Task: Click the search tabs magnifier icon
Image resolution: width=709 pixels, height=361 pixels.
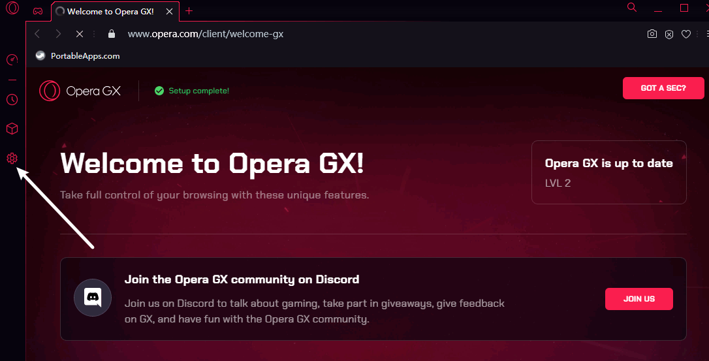Action: pos(632,7)
